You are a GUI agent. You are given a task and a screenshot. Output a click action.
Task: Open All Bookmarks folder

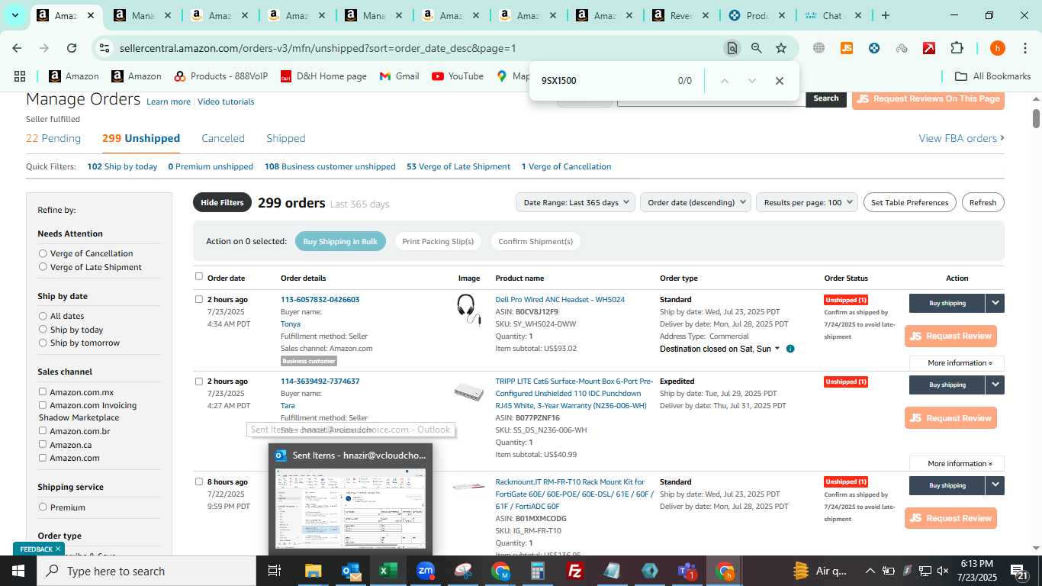(993, 76)
